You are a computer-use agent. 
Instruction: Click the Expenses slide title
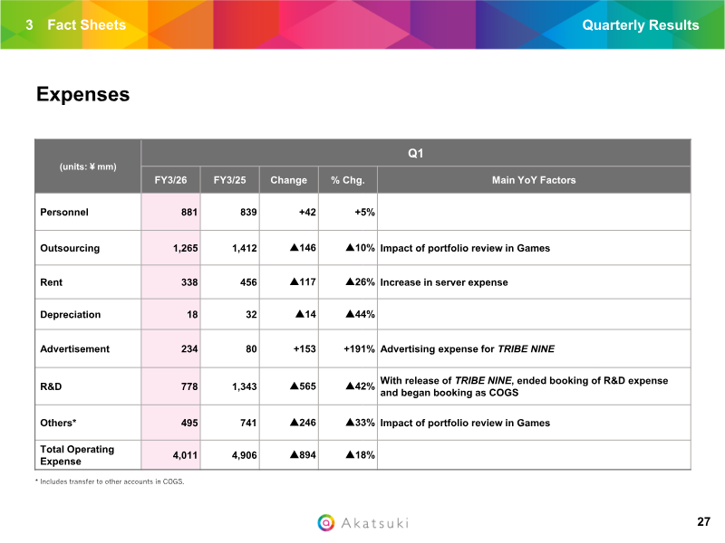(82, 95)
